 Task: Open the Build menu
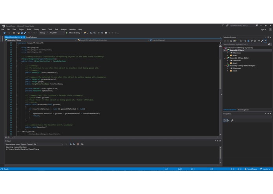pos(29,29)
